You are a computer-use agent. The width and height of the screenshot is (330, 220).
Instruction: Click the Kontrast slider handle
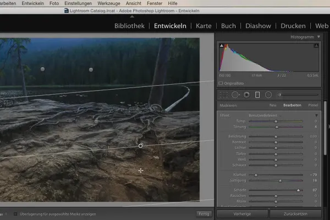[x=276, y=142]
